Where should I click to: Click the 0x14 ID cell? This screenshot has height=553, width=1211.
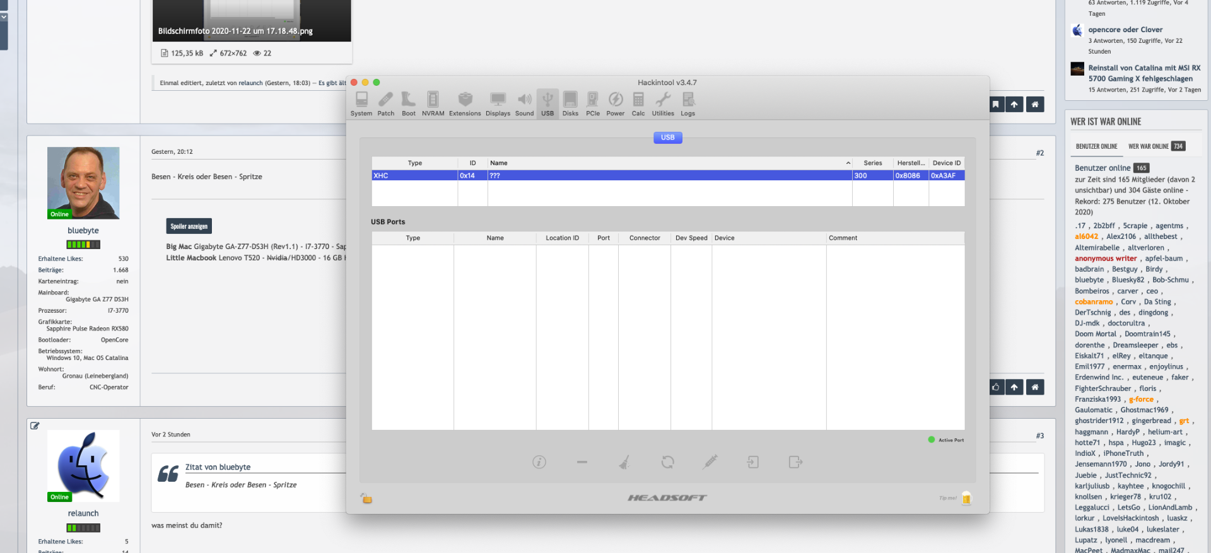(x=472, y=176)
